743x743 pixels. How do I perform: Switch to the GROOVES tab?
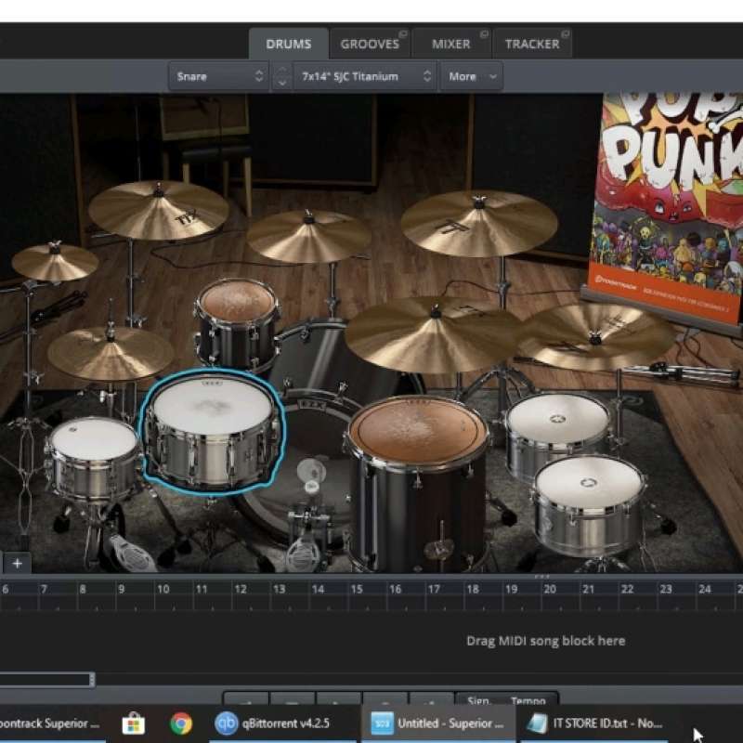click(370, 43)
